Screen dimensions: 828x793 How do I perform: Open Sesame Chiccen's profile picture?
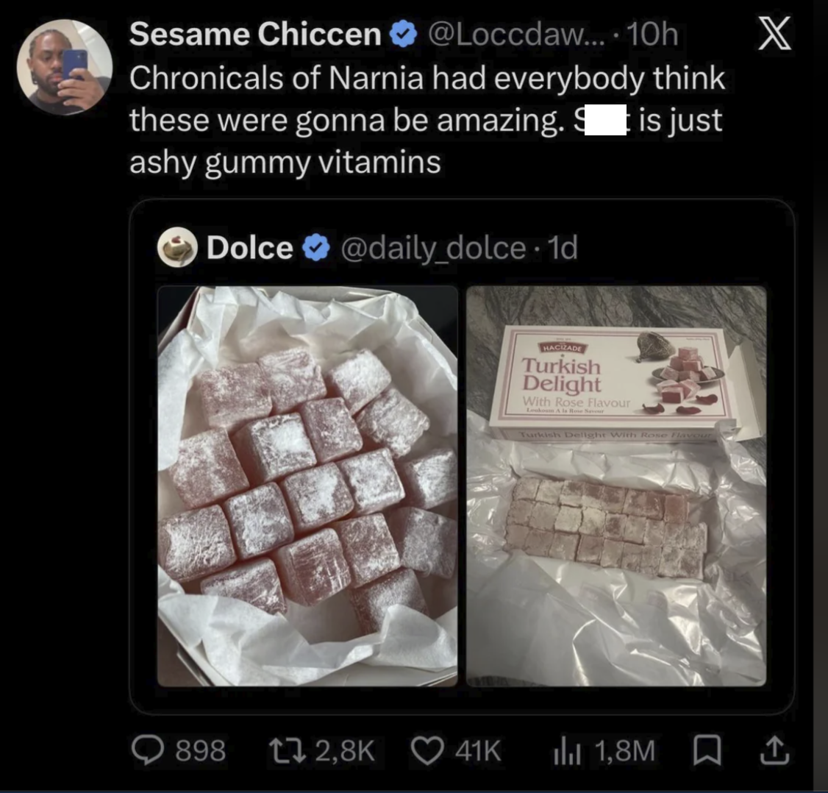point(65,67)
